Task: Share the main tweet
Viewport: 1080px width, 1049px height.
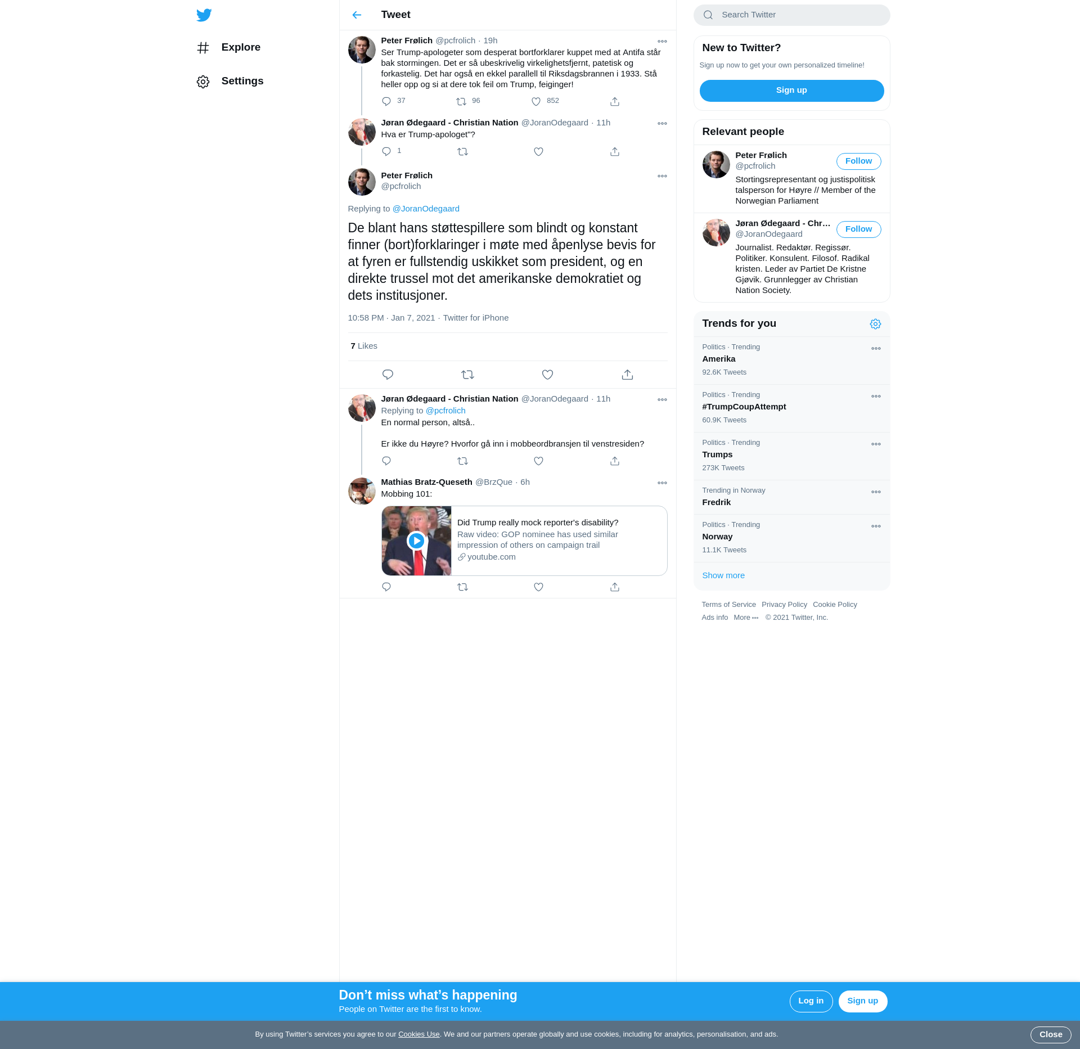Action: [627, 375]
